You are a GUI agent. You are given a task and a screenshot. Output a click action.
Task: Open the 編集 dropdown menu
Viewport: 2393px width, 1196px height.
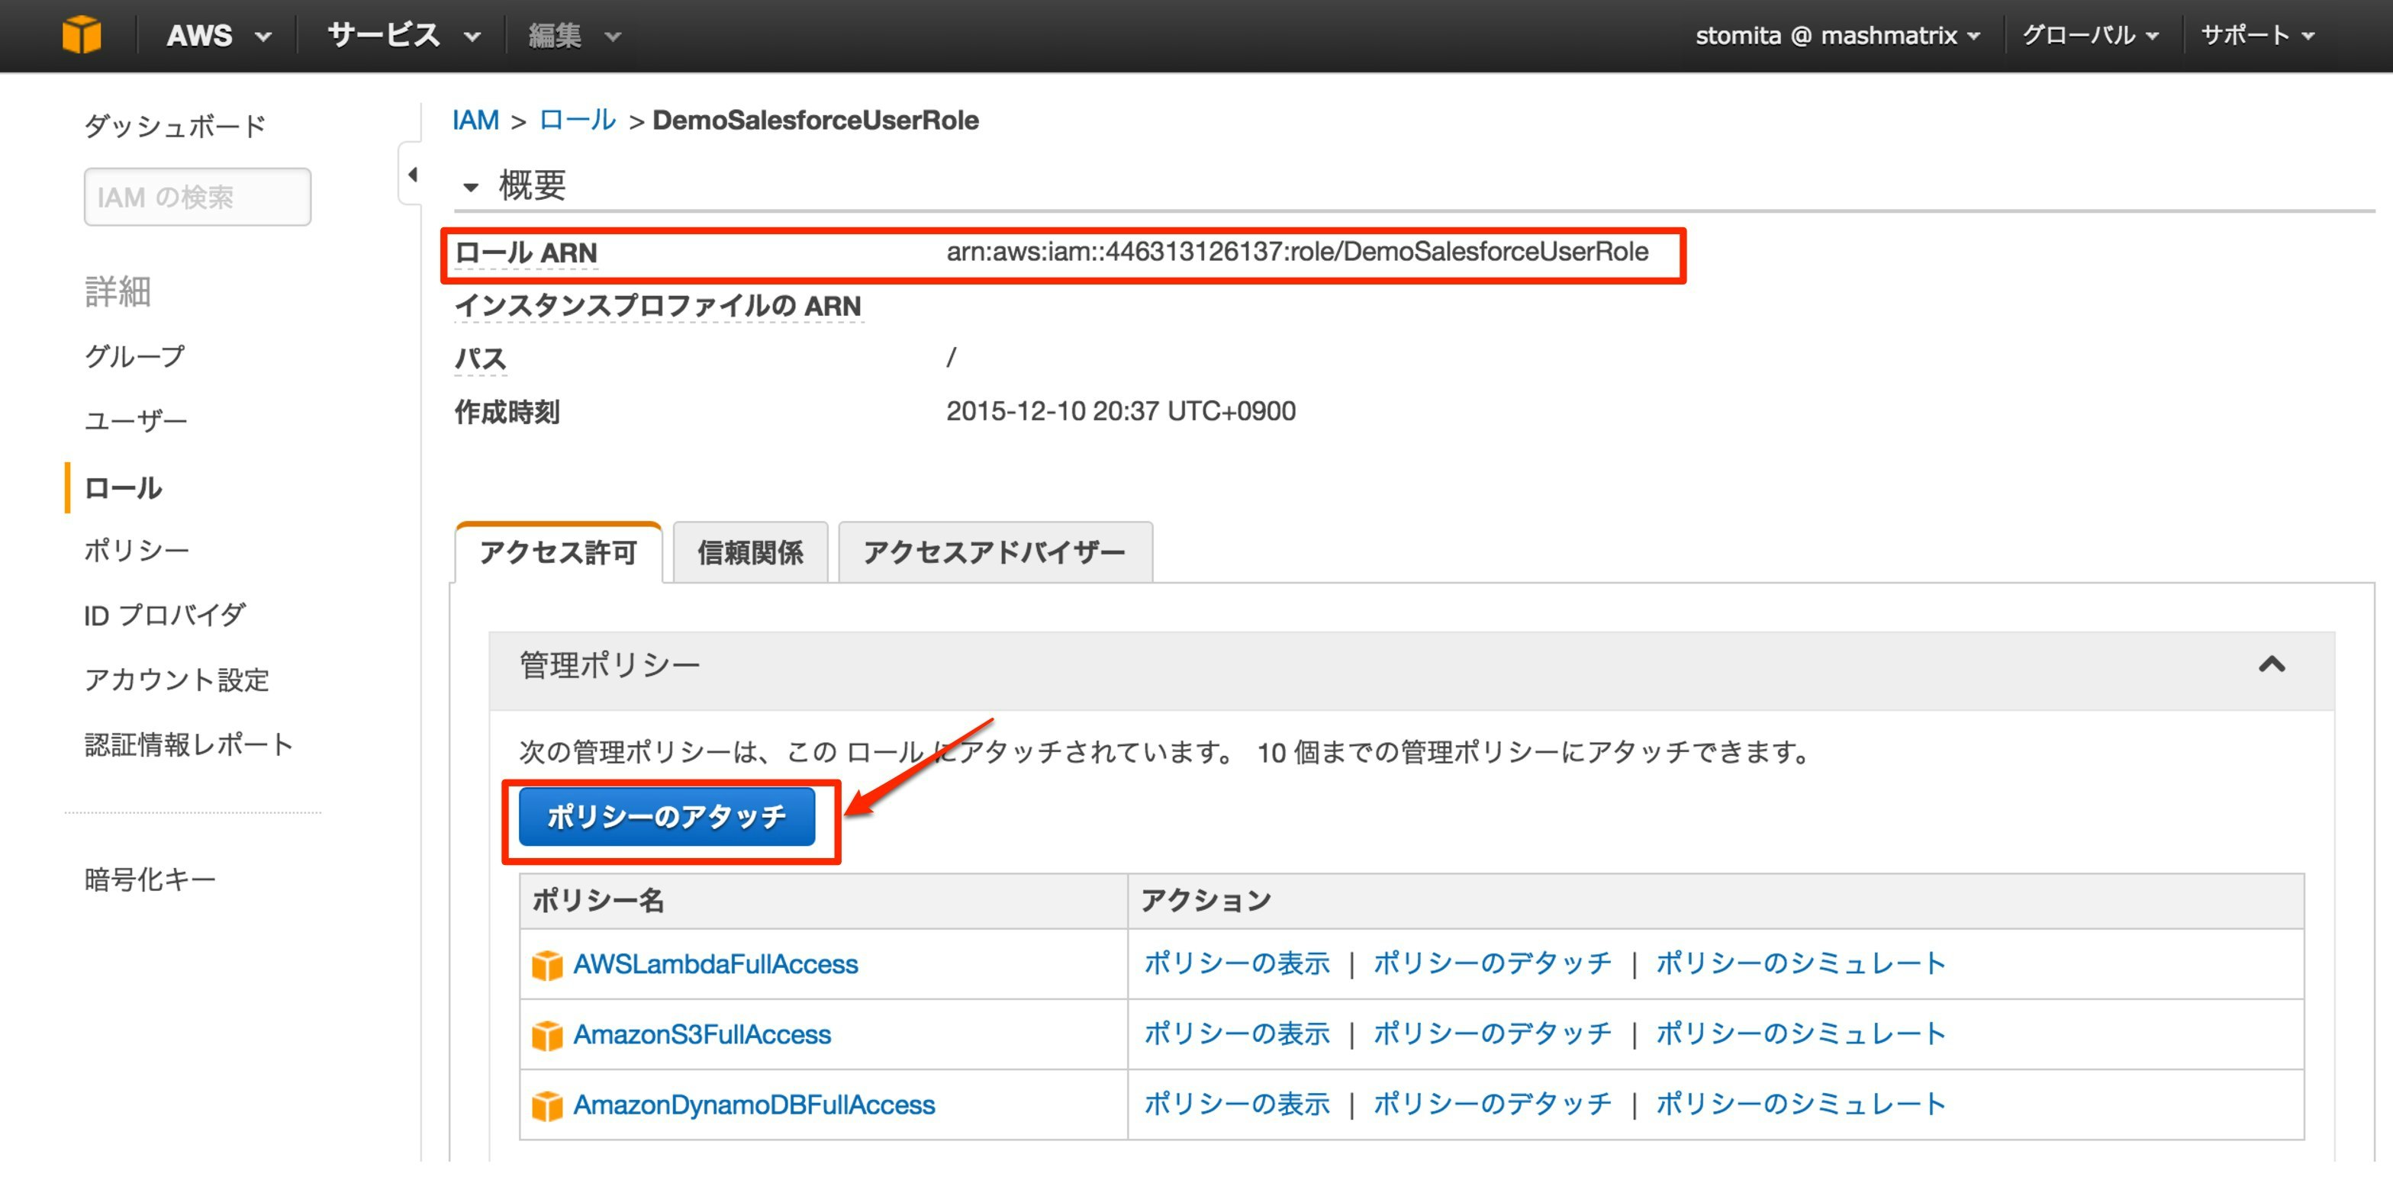coord(574,35)
